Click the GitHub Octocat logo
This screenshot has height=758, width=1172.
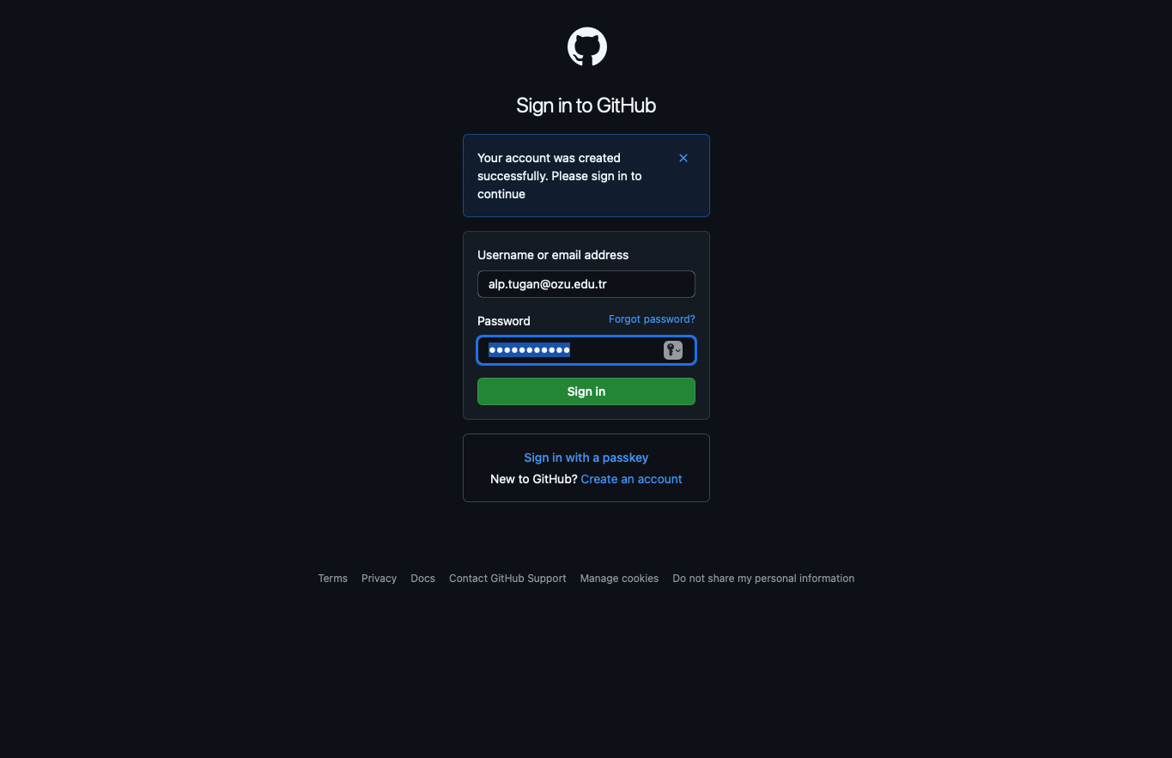tap(587, 46)
